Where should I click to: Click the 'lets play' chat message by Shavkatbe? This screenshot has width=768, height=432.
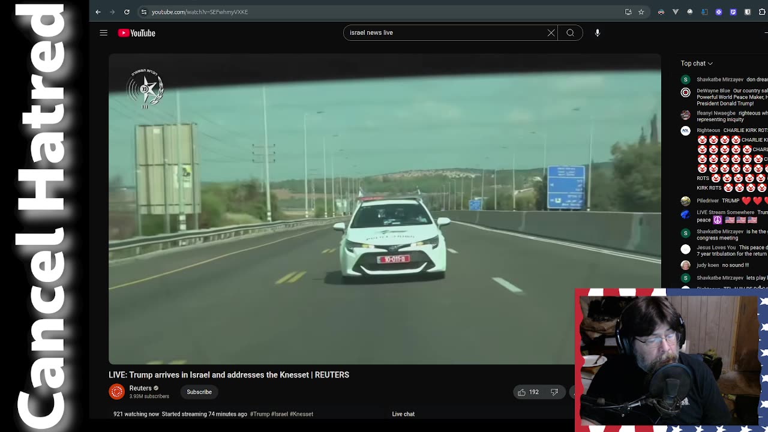point(757,278)
